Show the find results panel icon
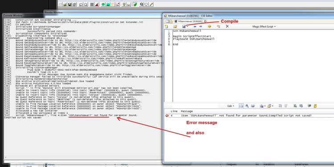334x167 pixels. (x=247, y=106)
